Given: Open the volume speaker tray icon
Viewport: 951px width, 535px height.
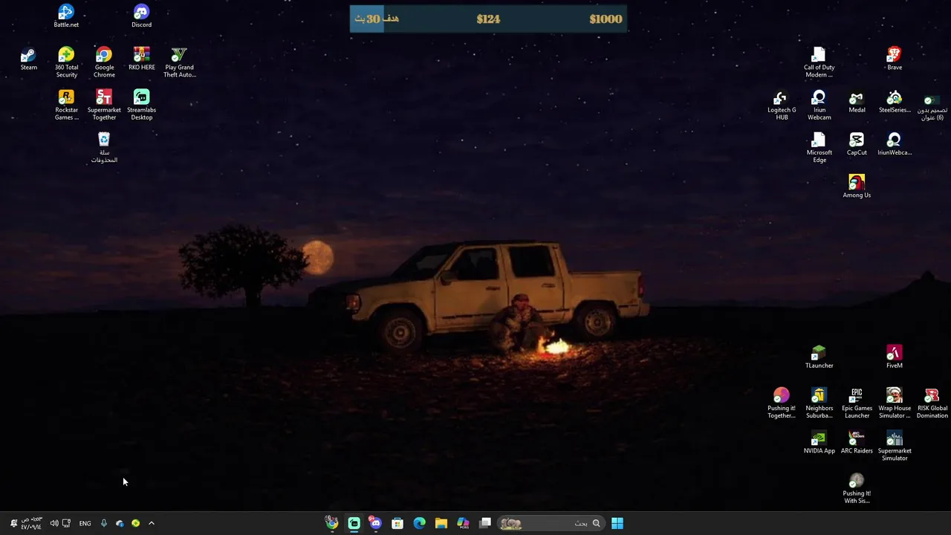Looking at the screenshot, I should click(x=53, y=523).
